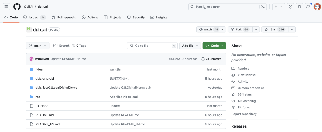The image size is (322, 132).
Task: Open commit hash 6413a5a
Action: click(174, 59)
